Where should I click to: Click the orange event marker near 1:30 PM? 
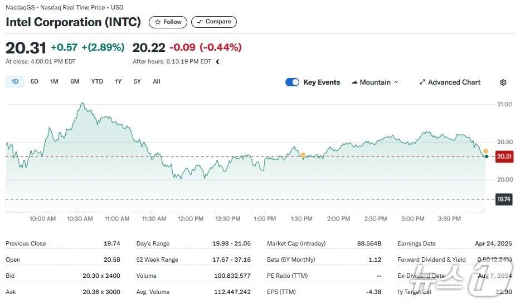303,155
